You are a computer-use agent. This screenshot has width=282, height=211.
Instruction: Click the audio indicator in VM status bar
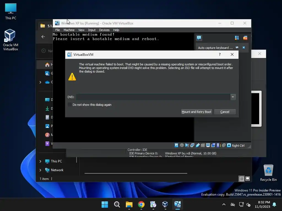[x=187, y=145]
